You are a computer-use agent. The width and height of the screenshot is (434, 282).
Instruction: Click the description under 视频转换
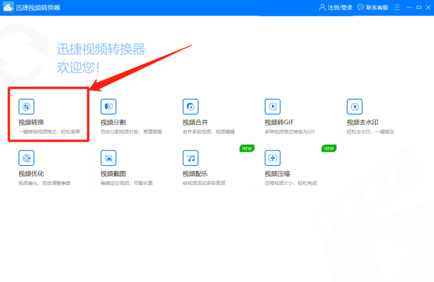tap(49, 132)
